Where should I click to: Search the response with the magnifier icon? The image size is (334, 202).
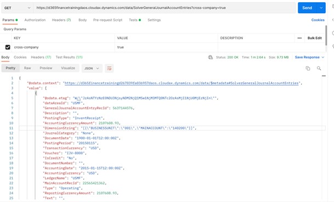(319, 68)
